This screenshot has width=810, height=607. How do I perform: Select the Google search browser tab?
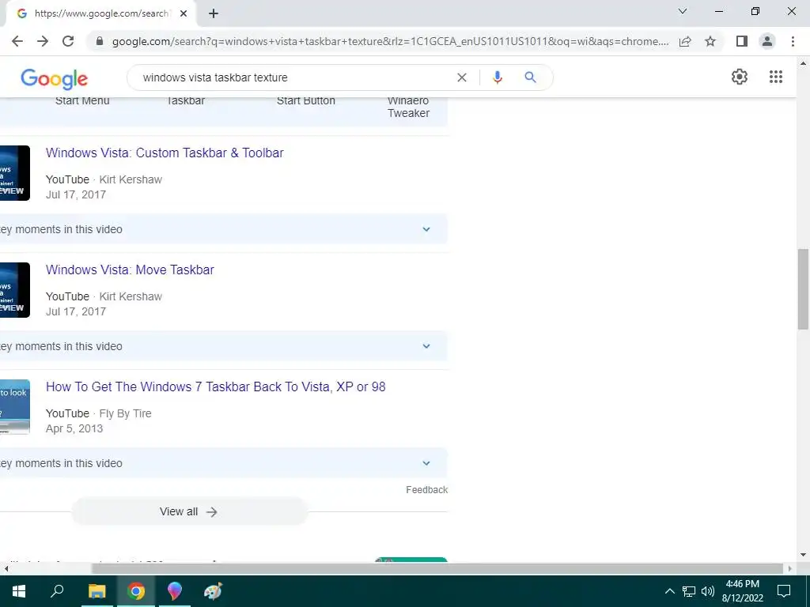point(100,14)
